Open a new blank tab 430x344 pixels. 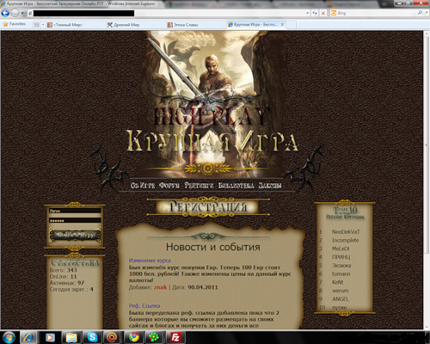[x=292, y=25]
